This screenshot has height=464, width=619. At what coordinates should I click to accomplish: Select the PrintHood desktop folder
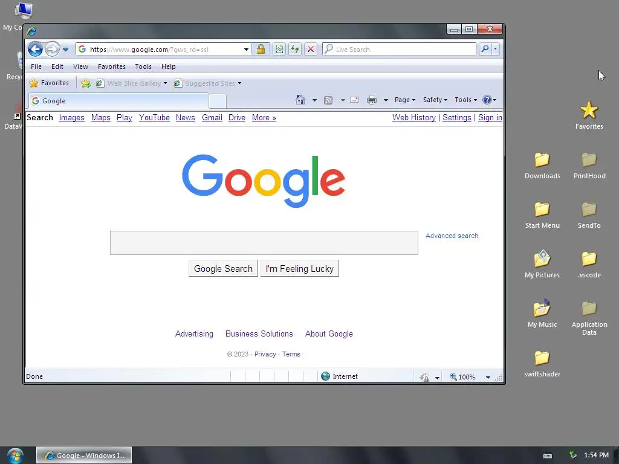point(589,166)
